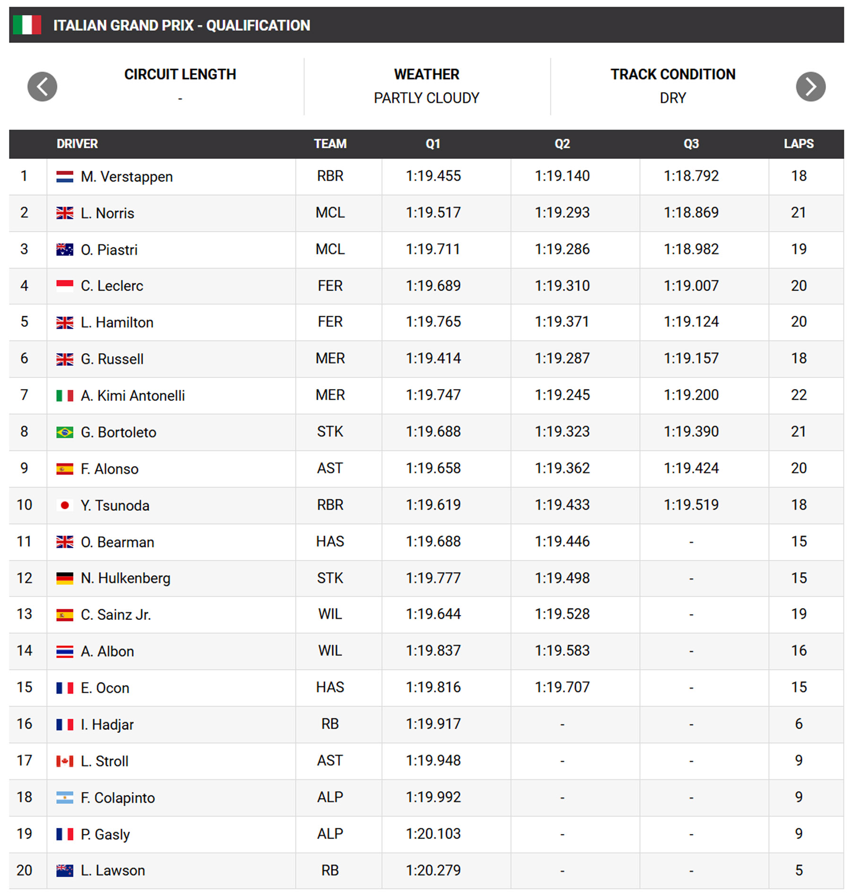Select C. Leclerc driver name
This screenshot has width=851, height=896.
tap(112, 286)
